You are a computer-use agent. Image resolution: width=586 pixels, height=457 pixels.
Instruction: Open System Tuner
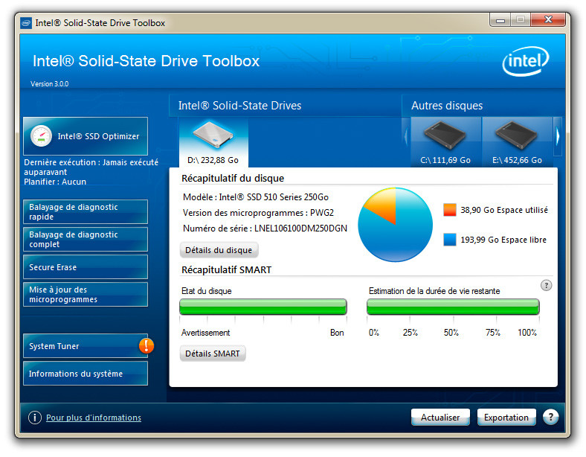click(x=86, y=346)
